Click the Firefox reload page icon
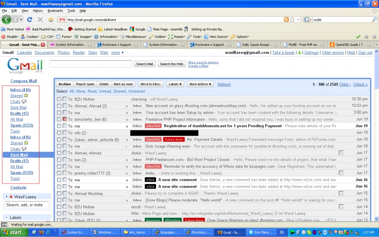 (x=30, y=20)
